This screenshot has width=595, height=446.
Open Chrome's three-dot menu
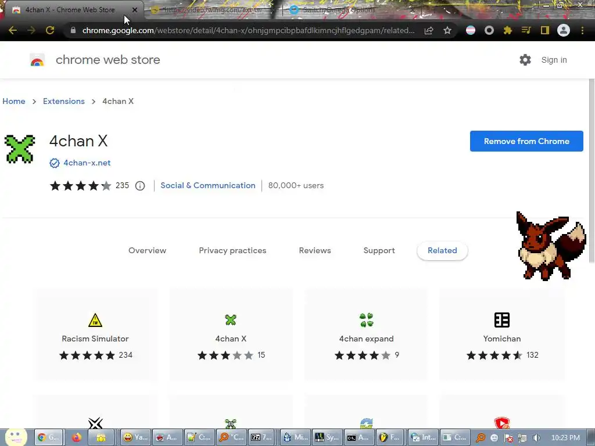582,30
